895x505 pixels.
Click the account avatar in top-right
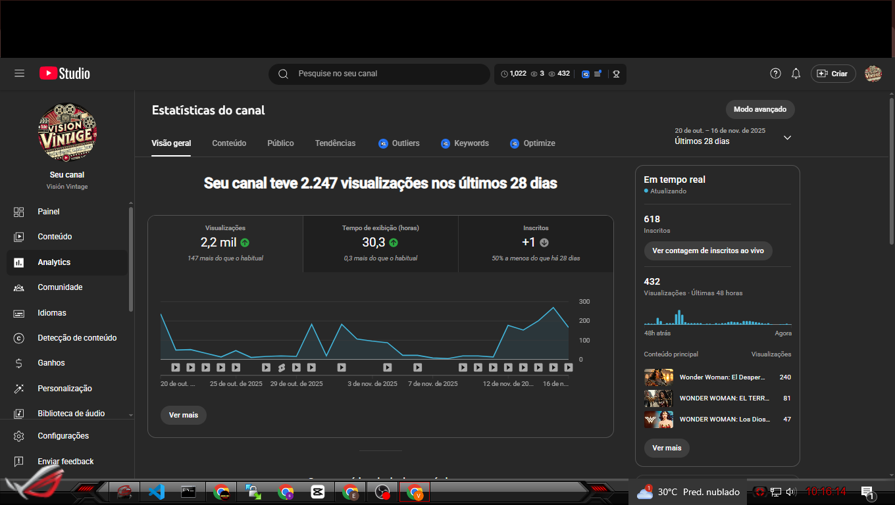pos(873,74)
